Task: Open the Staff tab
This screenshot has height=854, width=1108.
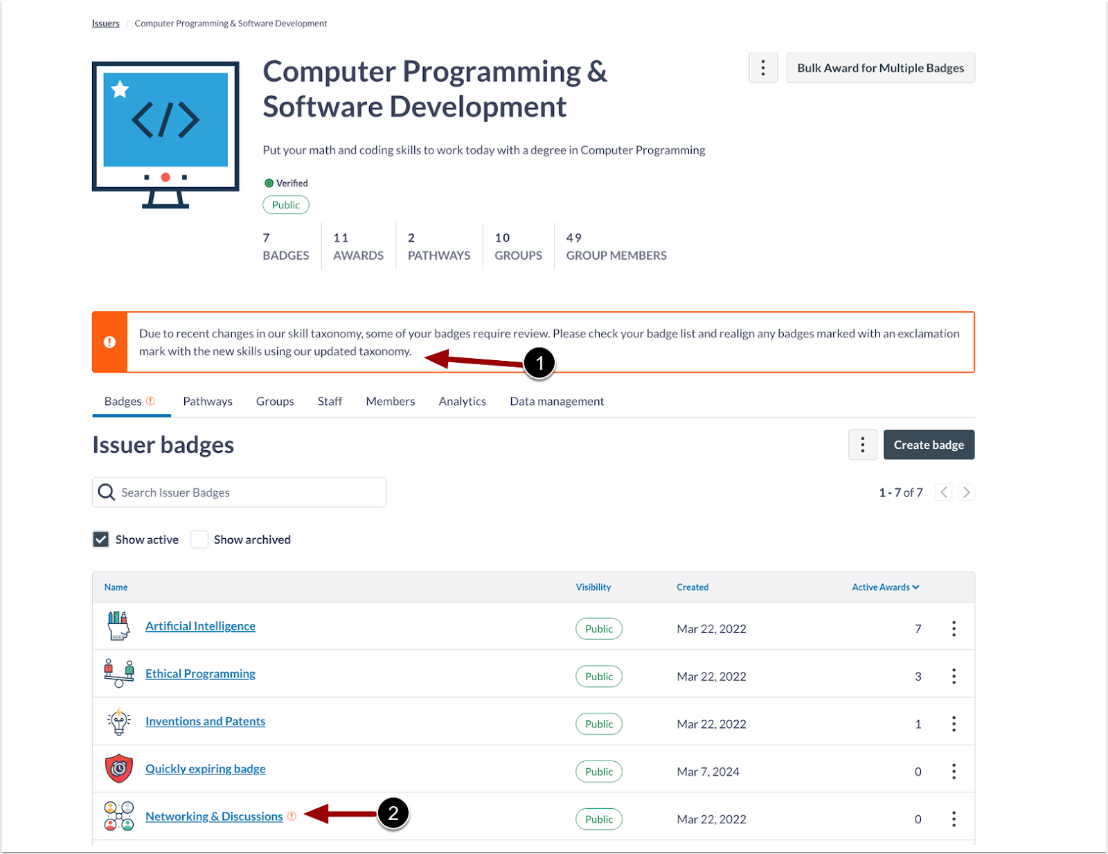Action: tap(330, 402)
